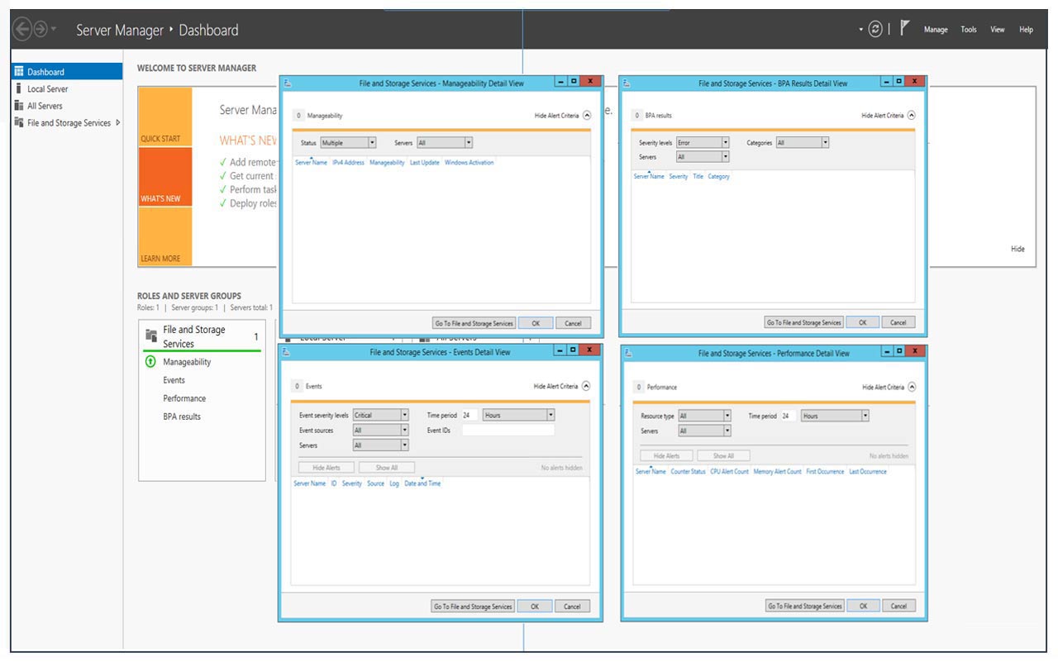
Task: Click OK in the Performance Detail View
Action: [x=864, y=606]
